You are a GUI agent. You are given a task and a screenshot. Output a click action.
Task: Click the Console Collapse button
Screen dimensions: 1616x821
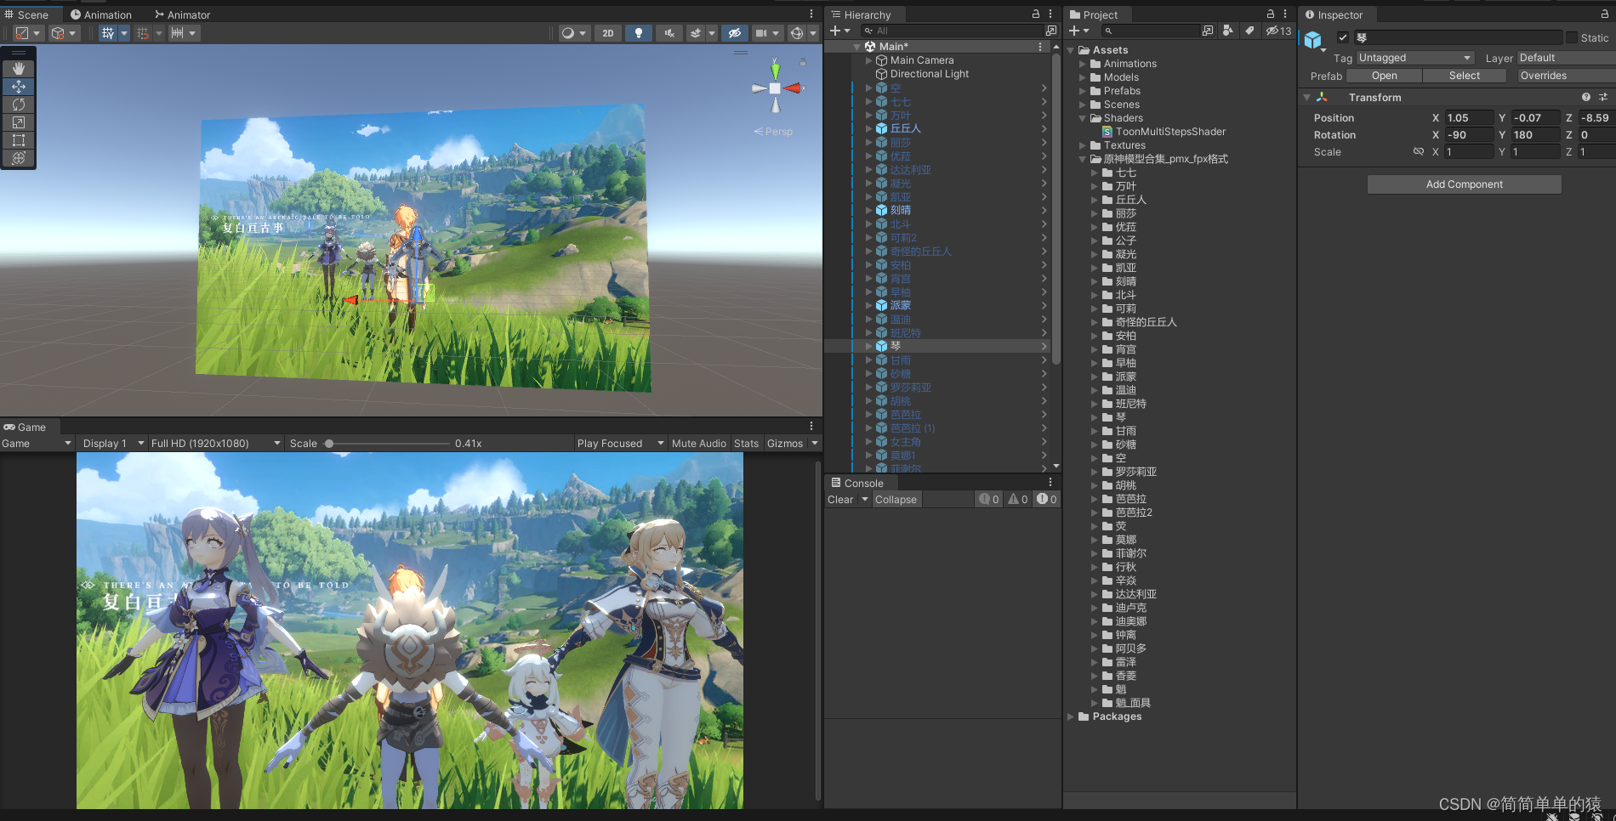896,499
